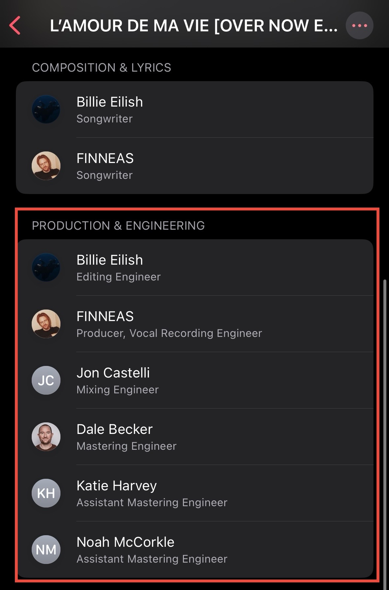
Task: Tap Billie Eilish editing engineer avatar
Action: [46, 267]
